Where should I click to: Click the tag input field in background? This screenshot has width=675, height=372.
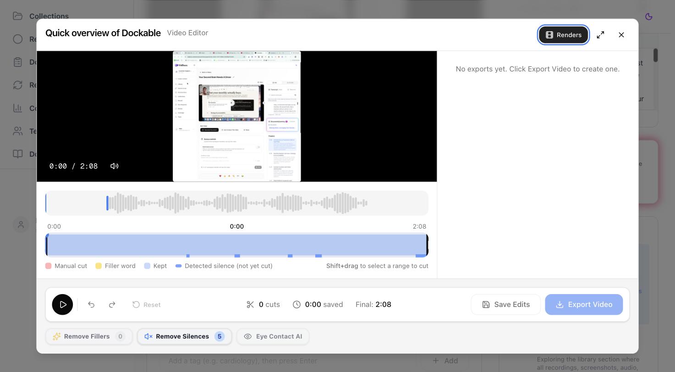click(289, 361)
